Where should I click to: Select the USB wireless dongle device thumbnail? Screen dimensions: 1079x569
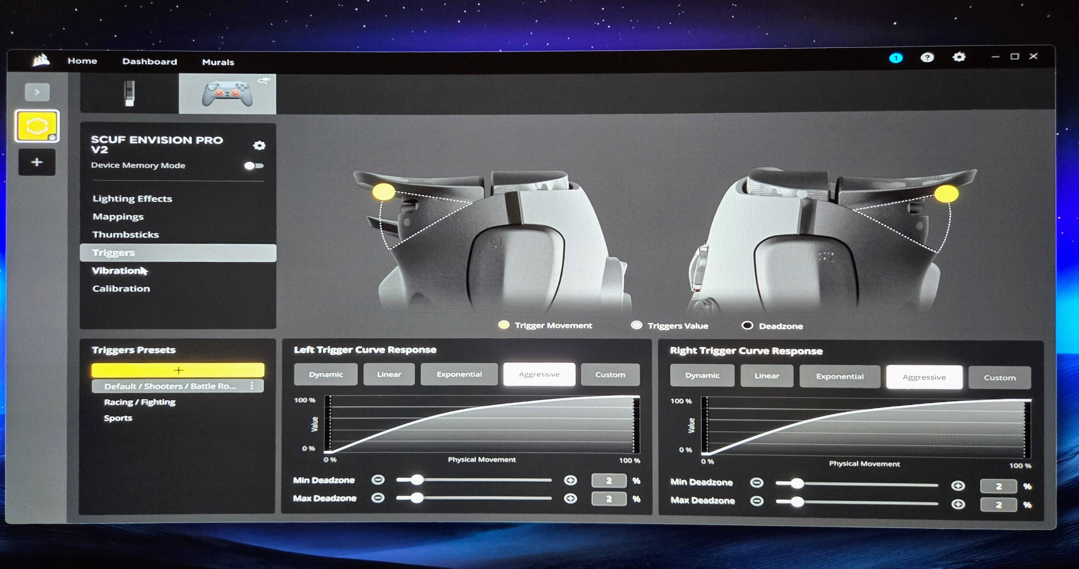click(130, 94)
